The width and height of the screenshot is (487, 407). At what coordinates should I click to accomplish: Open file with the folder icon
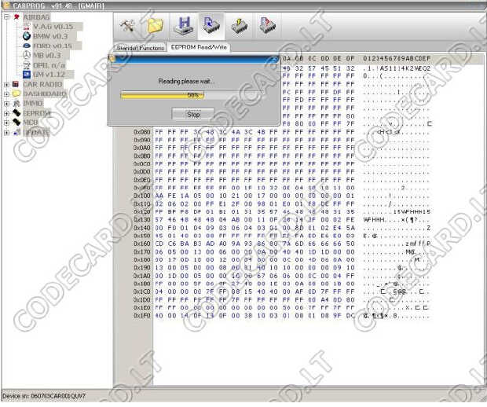coord(156,26)
